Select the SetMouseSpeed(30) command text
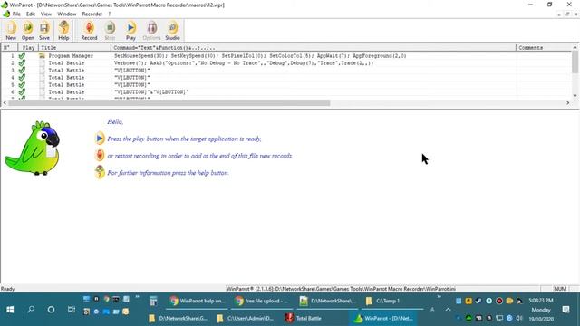 pos(260,56)
